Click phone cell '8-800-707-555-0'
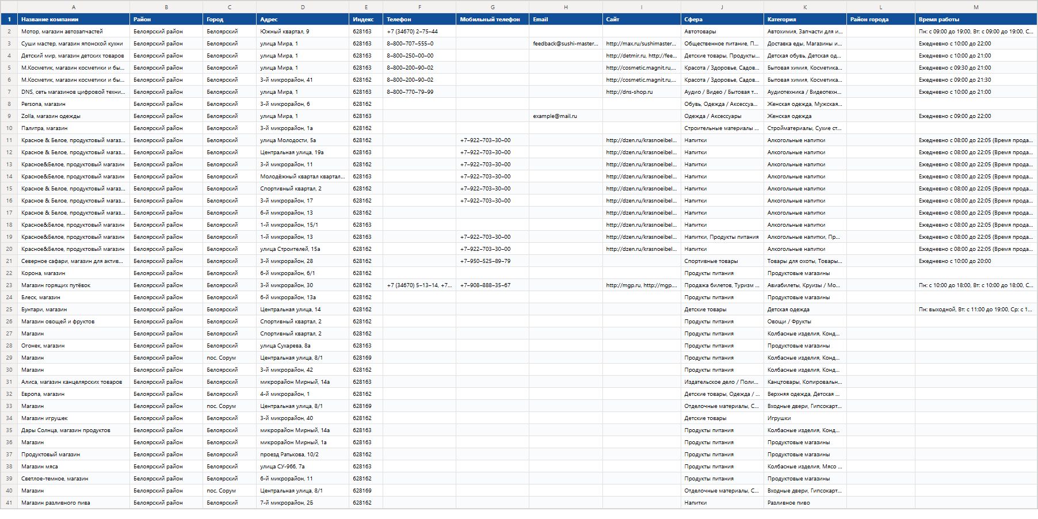Viewport: 1038px width, 519px height. 419,44
